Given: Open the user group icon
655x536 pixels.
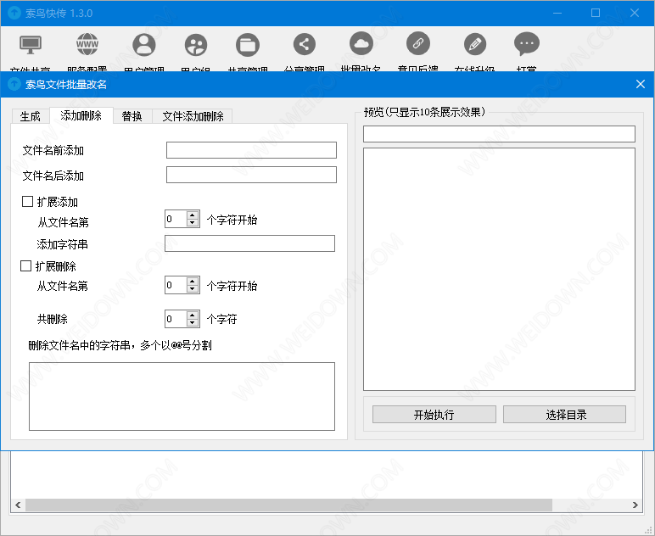Looking at the screenshot, I should pyautogui.click(x=196, y=45).
